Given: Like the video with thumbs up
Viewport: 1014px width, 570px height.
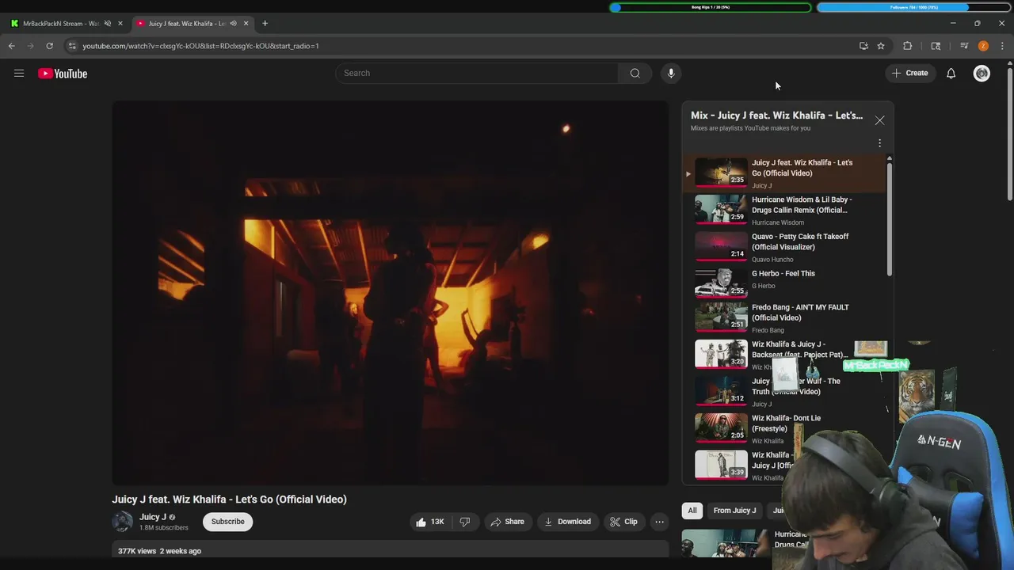Looking at the screenshot, I should point(430,522).
